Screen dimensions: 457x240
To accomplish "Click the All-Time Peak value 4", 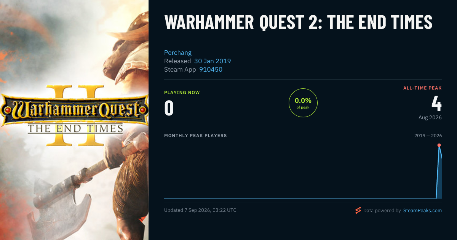I will pos(436,103).
